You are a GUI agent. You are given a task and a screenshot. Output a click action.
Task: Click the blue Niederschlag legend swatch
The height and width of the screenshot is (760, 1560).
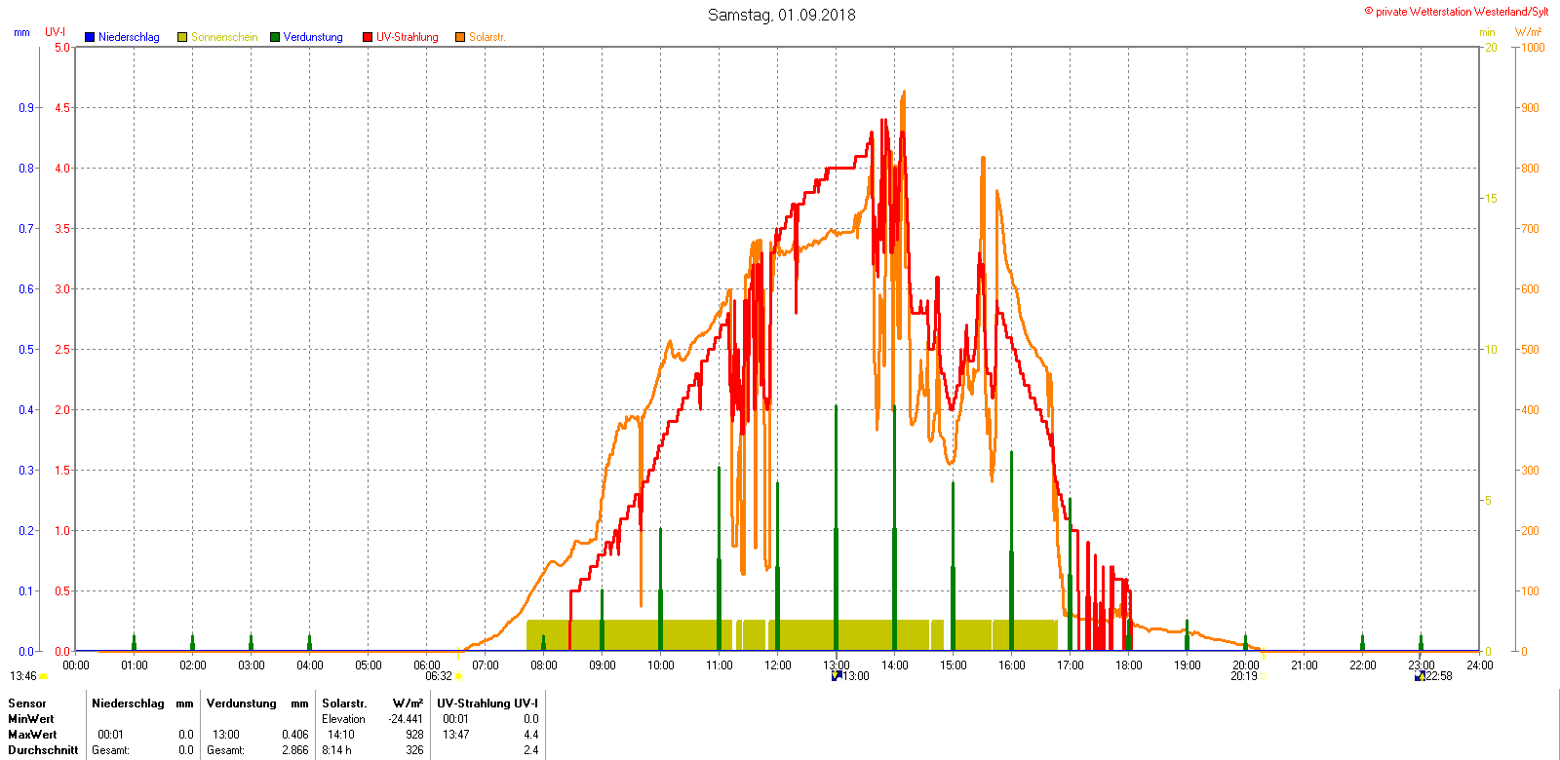coord(90,37)
